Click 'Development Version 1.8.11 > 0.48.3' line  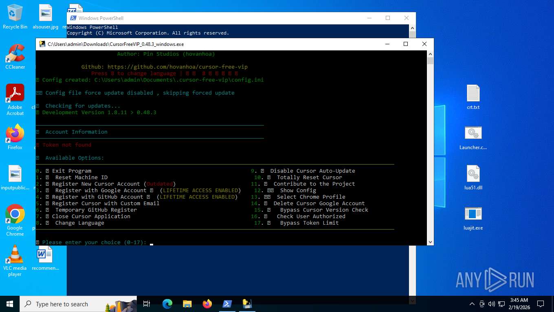[x=99, y=113]
